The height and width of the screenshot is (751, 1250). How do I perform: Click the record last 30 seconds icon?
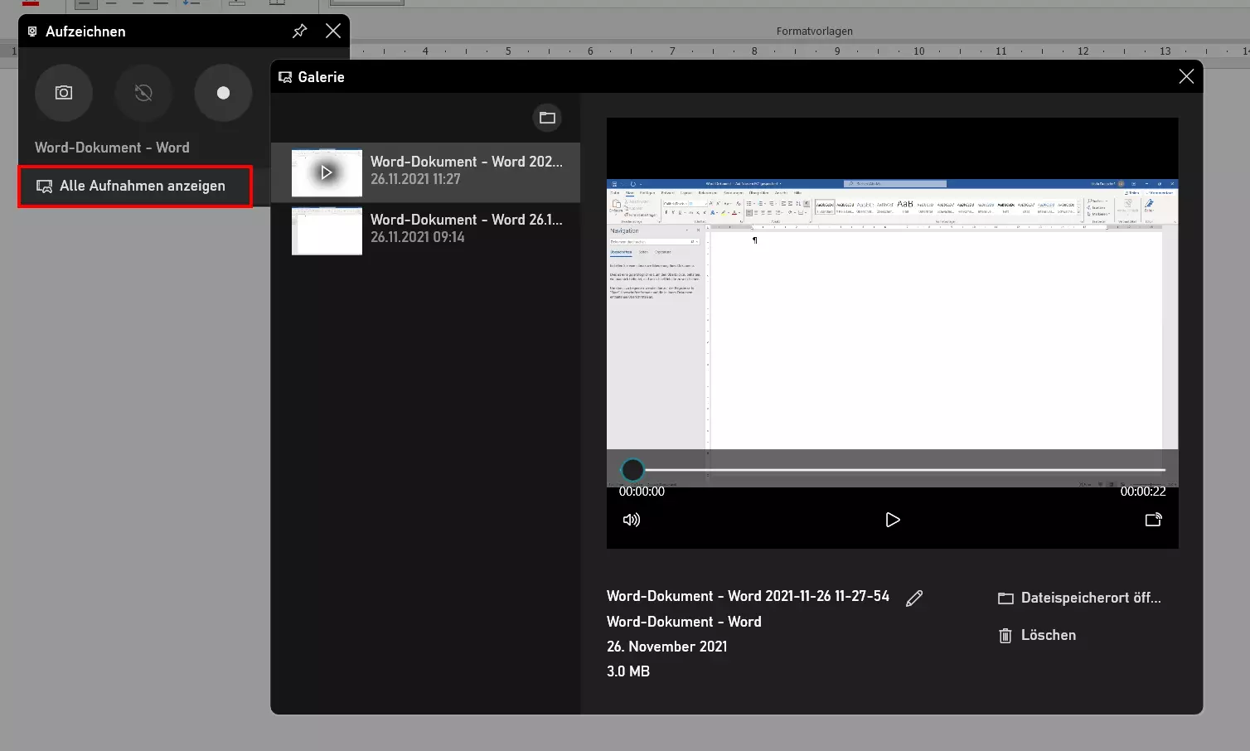(x=143, y=93)
